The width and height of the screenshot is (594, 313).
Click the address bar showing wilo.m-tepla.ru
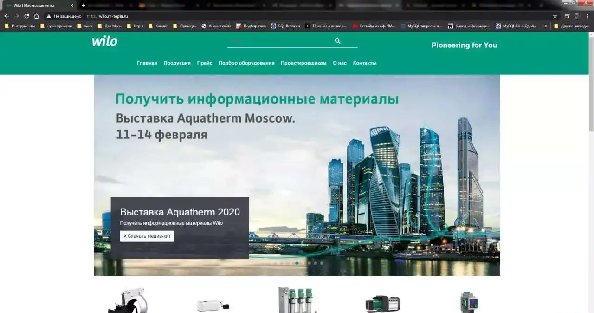297,16
